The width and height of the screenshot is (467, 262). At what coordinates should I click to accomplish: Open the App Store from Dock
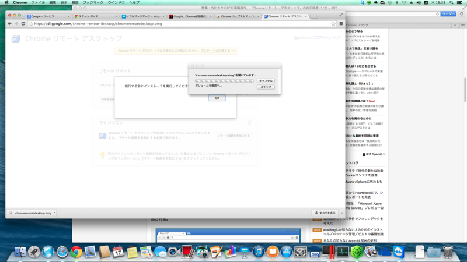[286, 252]
